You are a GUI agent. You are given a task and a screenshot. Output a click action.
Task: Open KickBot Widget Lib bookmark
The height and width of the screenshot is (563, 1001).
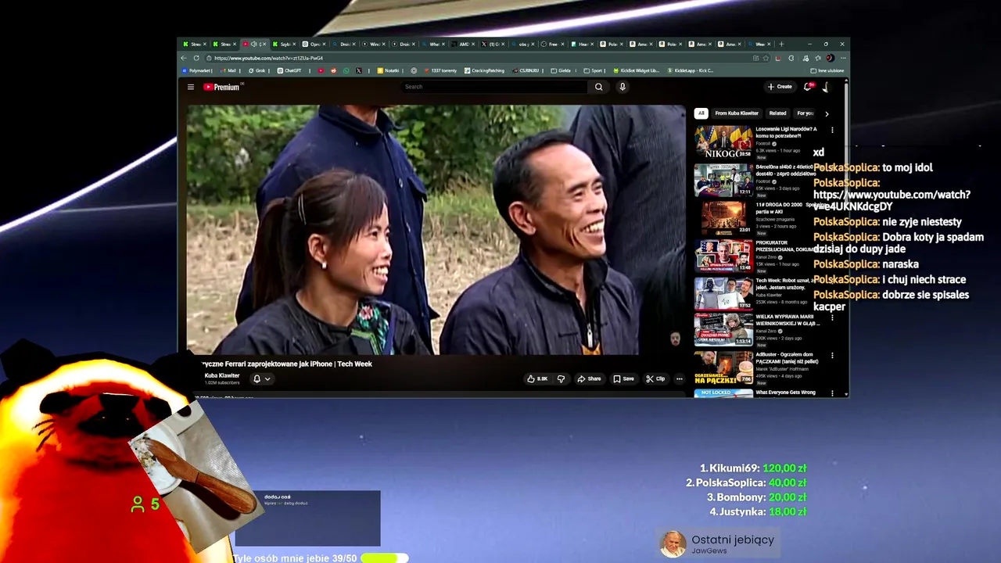pyautogui.click(x=636, y=70)
